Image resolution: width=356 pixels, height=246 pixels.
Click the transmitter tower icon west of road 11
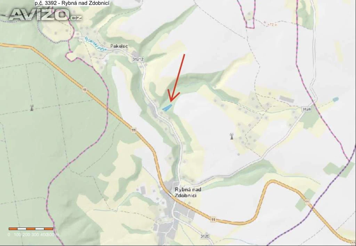point(32,108)
